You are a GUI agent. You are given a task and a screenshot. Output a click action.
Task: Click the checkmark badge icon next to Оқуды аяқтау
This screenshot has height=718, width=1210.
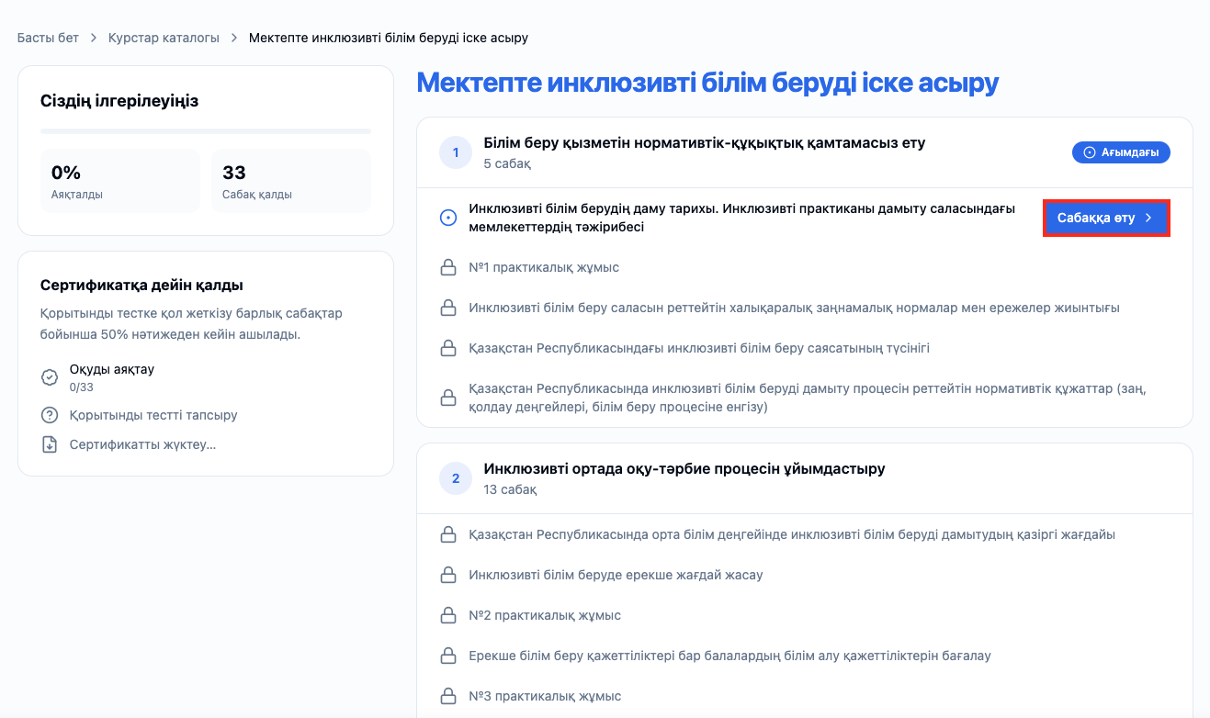click(x=50, y=377)
